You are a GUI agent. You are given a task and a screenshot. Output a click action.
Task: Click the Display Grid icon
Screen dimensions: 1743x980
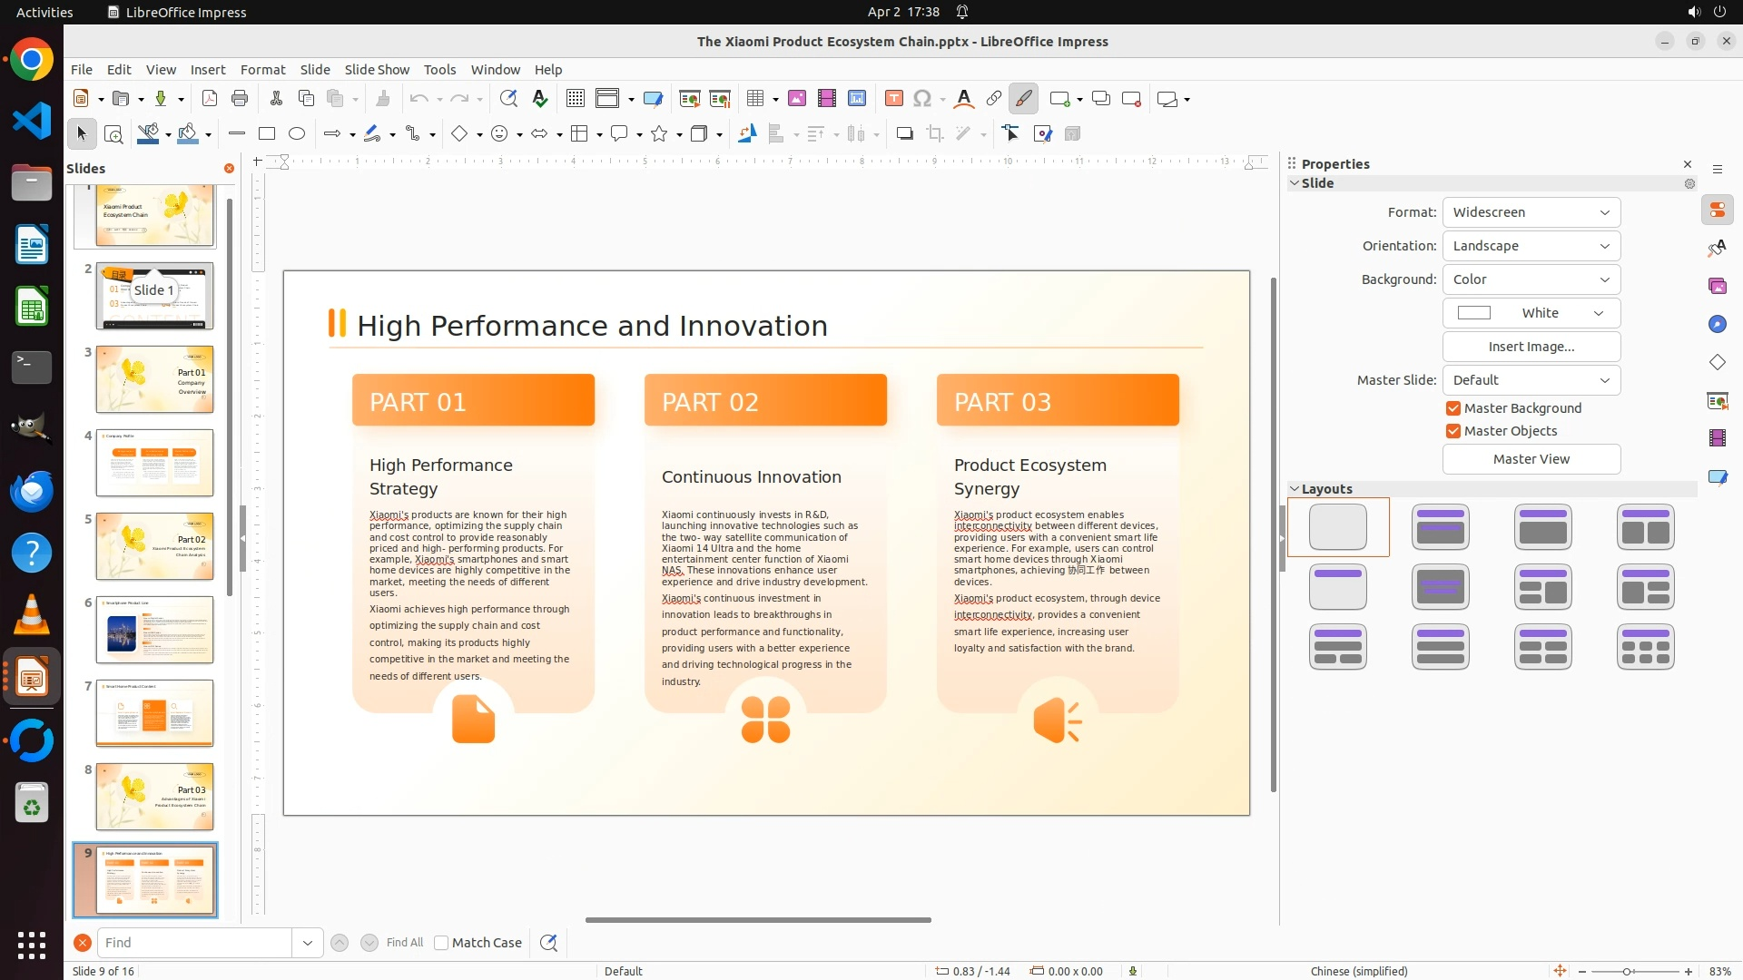575,99
